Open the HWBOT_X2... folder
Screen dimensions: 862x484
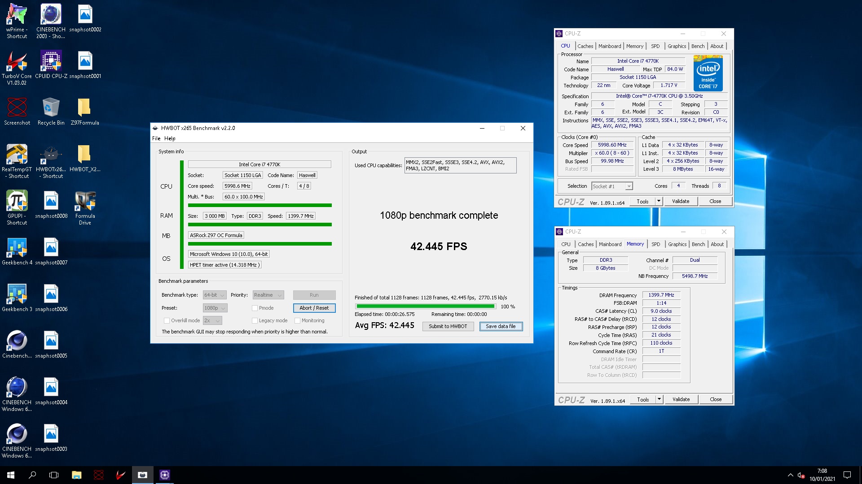point(85,158)
